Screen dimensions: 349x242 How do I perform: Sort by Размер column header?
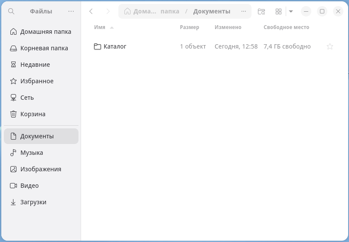click(x=189, y=27)
